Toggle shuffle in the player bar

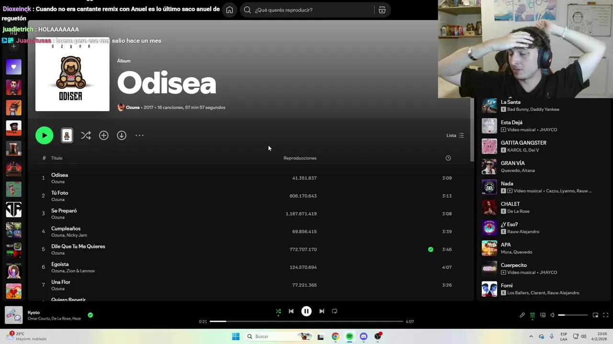[278, 312]
